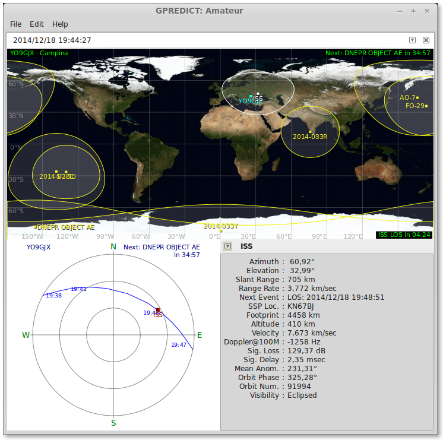
Task: Select the FO-29 satellite on the map
Action: pos(426,106)
